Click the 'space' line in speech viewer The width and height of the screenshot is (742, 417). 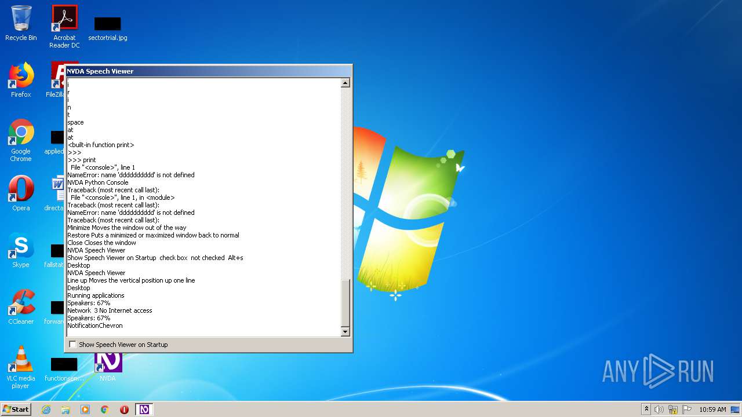point(75,122)
